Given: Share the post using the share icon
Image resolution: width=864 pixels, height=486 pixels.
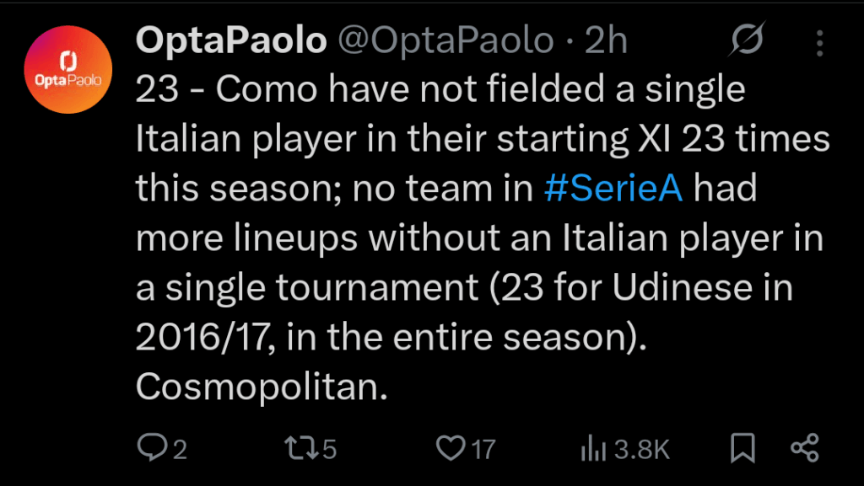Looking at the screenshot, I should pos(803,449).
